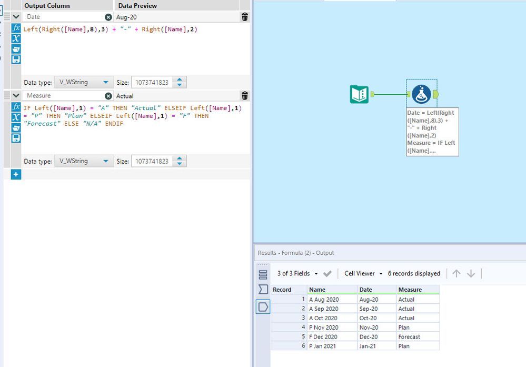Select the Formula tool on canvas
This screenshot has height=367, width=526.
pyautogui.click(x=421, y=94)
